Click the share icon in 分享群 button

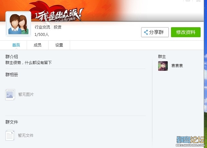146,32
